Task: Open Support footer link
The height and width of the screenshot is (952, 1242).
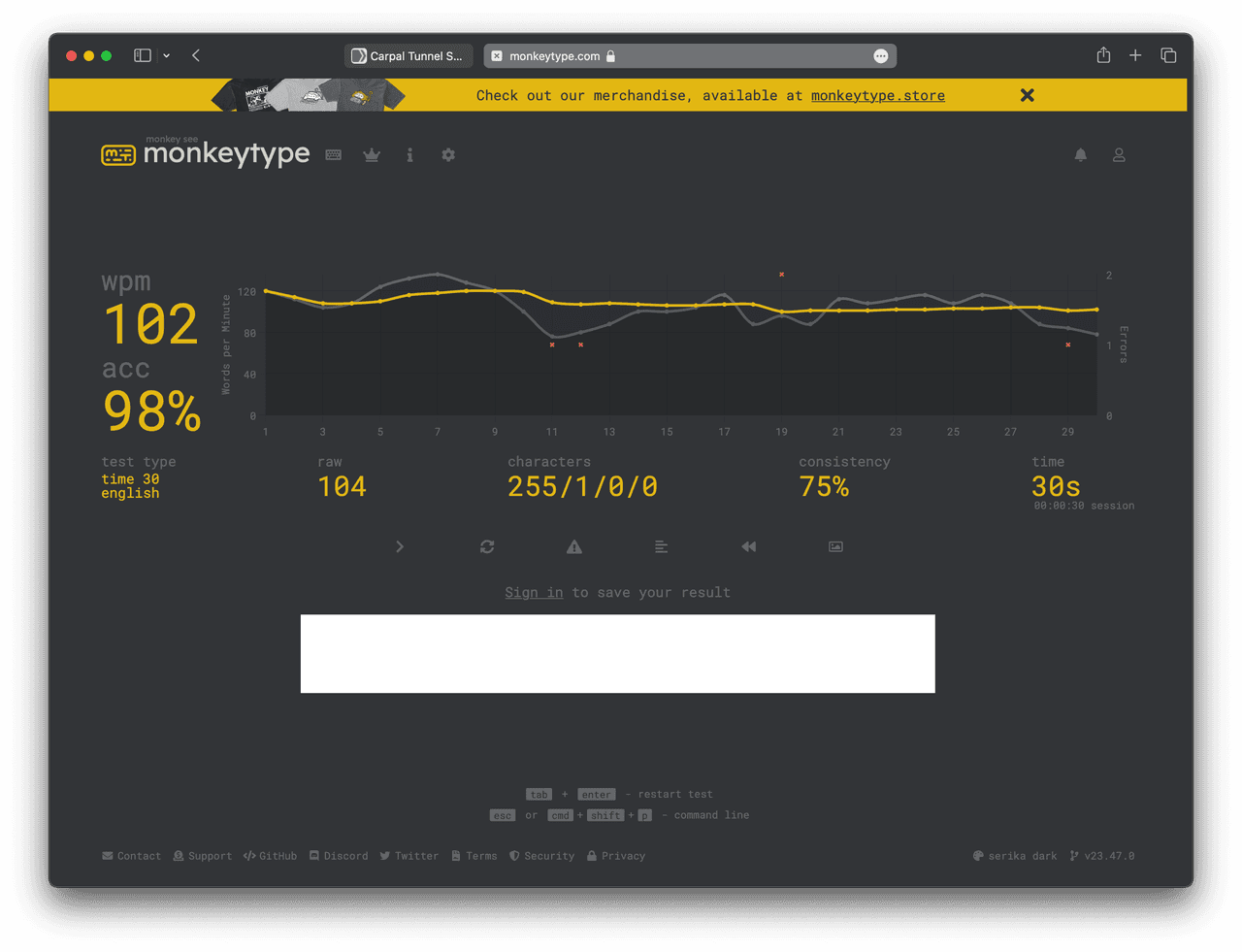Action: 203,856
